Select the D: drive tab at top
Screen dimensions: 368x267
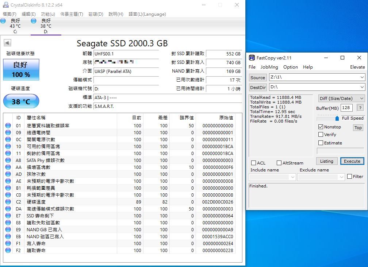46,26
